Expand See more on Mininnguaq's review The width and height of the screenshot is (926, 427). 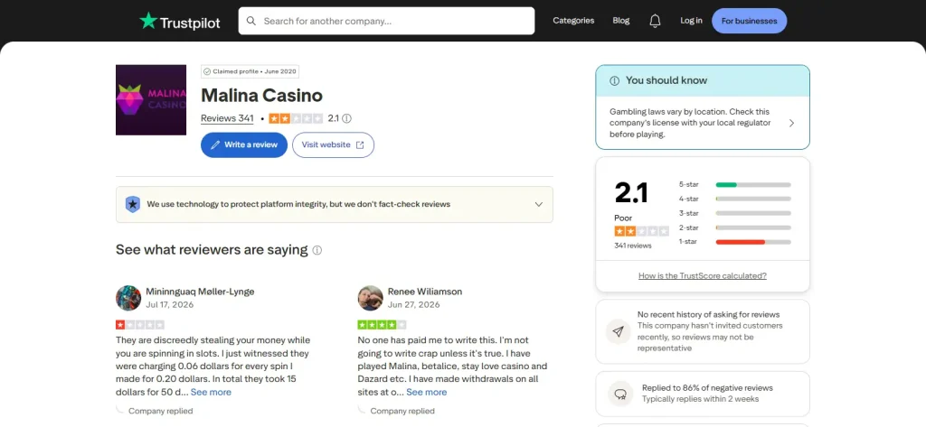tap(211, 392)
